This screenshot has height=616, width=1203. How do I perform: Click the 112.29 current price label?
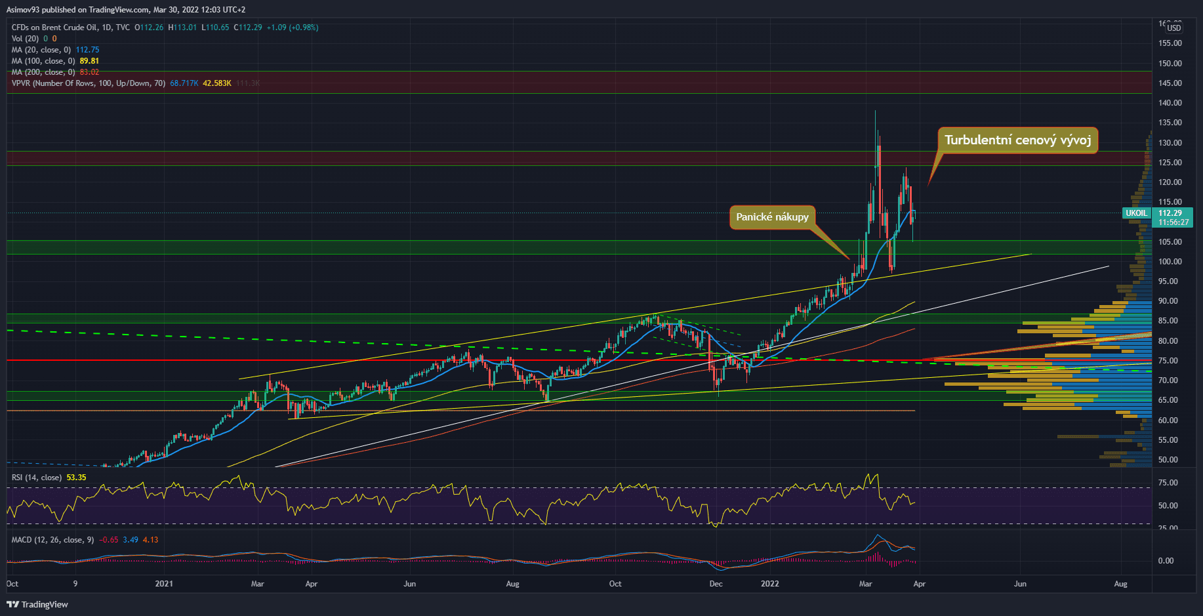tap(1170, 213)
